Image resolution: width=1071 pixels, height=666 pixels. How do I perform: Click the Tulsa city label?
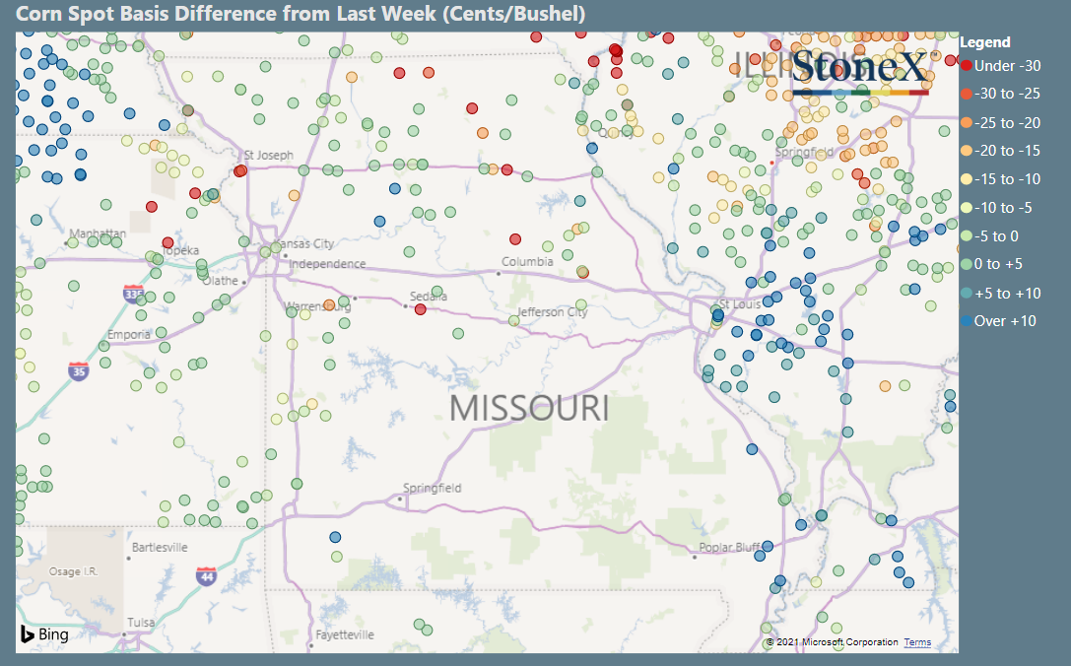(141, 623)
